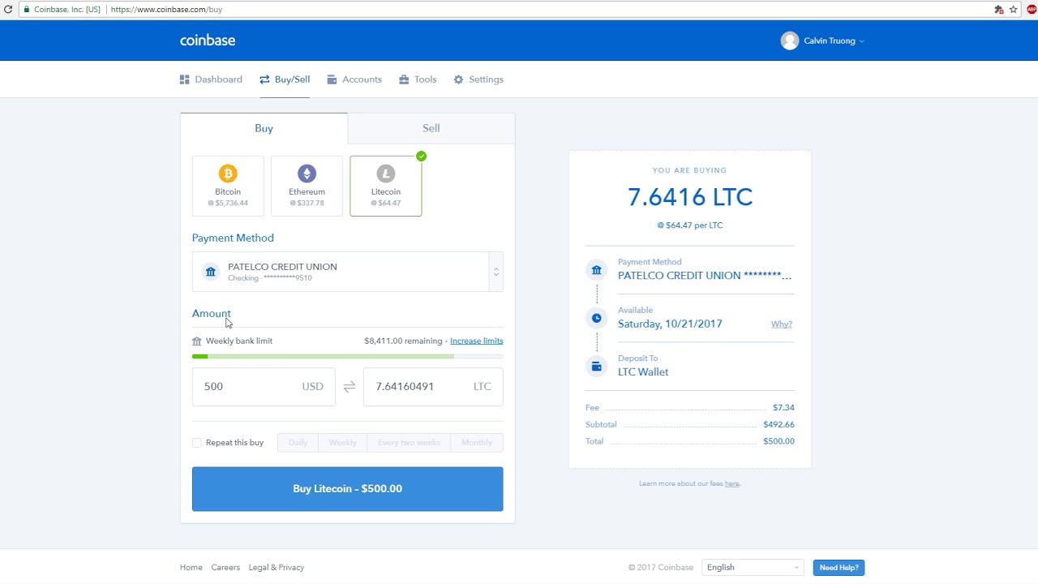Click Buy Litecoin - $500.00 button
This screenshot has width=1038, height=584.
[348, 489]
